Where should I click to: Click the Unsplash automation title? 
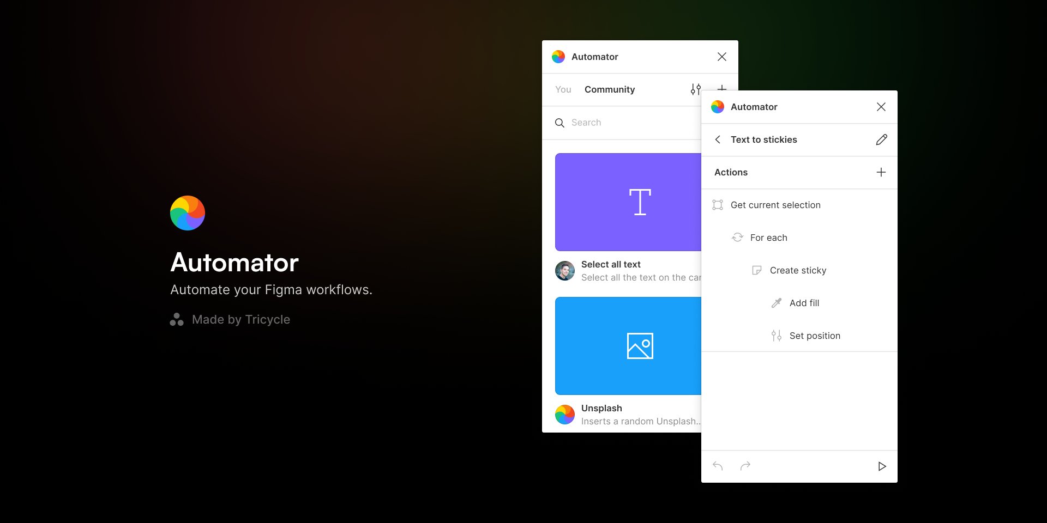[601, 409]
